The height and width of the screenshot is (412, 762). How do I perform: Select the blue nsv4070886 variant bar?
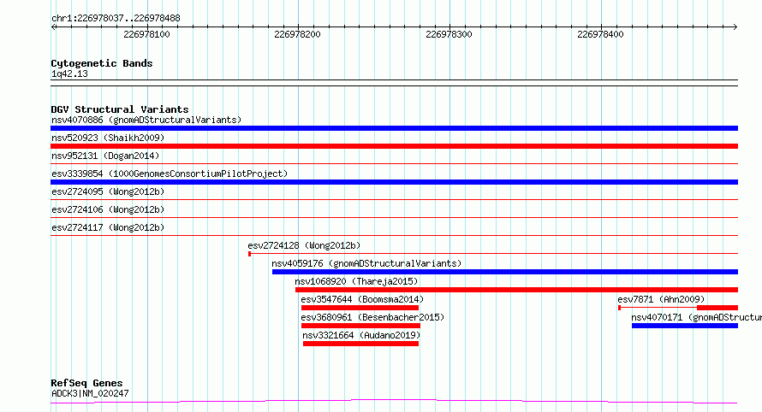pos(394,128)
